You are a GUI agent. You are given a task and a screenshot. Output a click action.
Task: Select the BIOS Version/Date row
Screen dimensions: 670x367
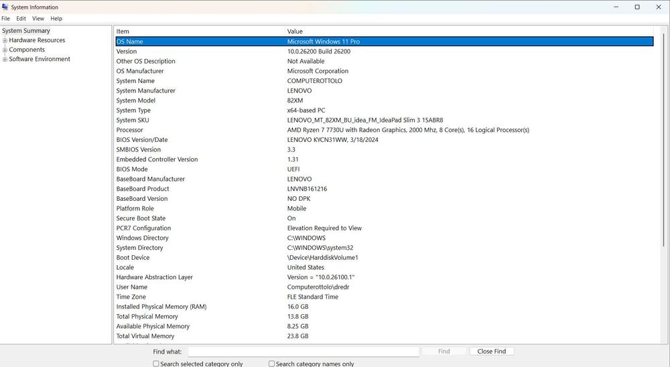pyautogui.click(x=385, y=140)
